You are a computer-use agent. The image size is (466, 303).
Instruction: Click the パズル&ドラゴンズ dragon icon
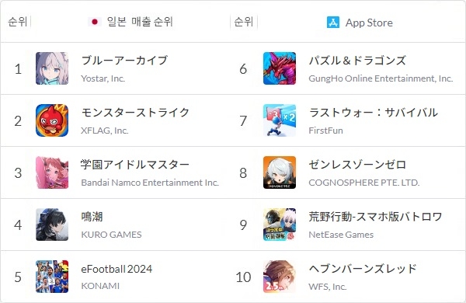coord(280,68)
